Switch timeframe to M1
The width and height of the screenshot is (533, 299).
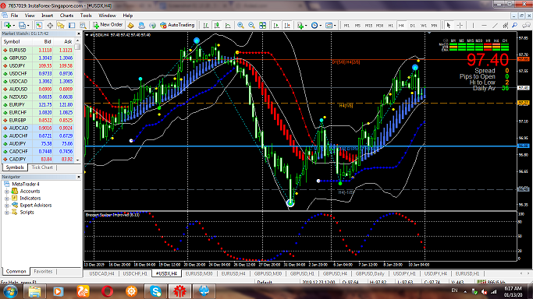[x=346, y=26]
